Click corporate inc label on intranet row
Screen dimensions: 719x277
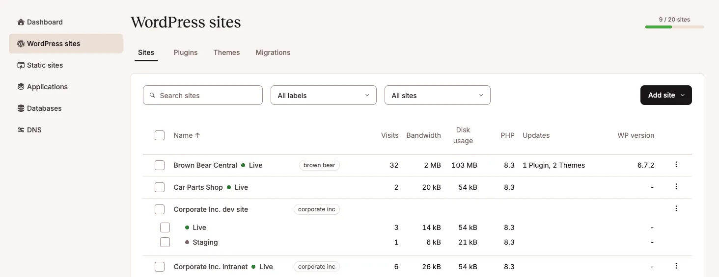point(317,267)
